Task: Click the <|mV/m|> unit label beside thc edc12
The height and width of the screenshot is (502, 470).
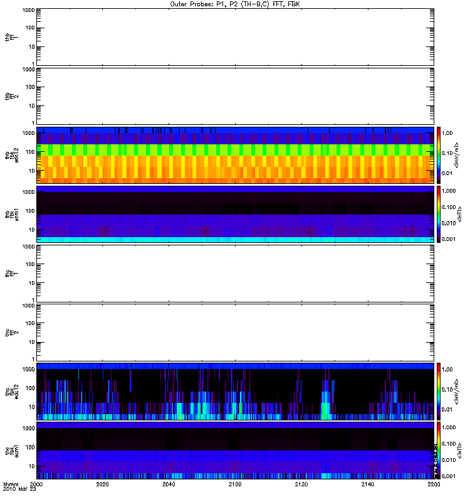Action: click(457, 392)
